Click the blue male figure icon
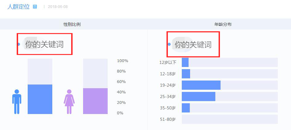The width and height of the screenshot is (291, 130). click(x=17, y=102)
